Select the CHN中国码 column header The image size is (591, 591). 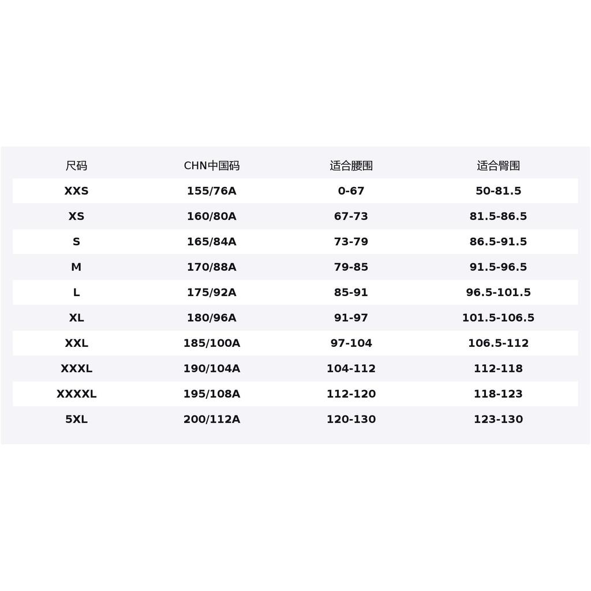point(211,166)
